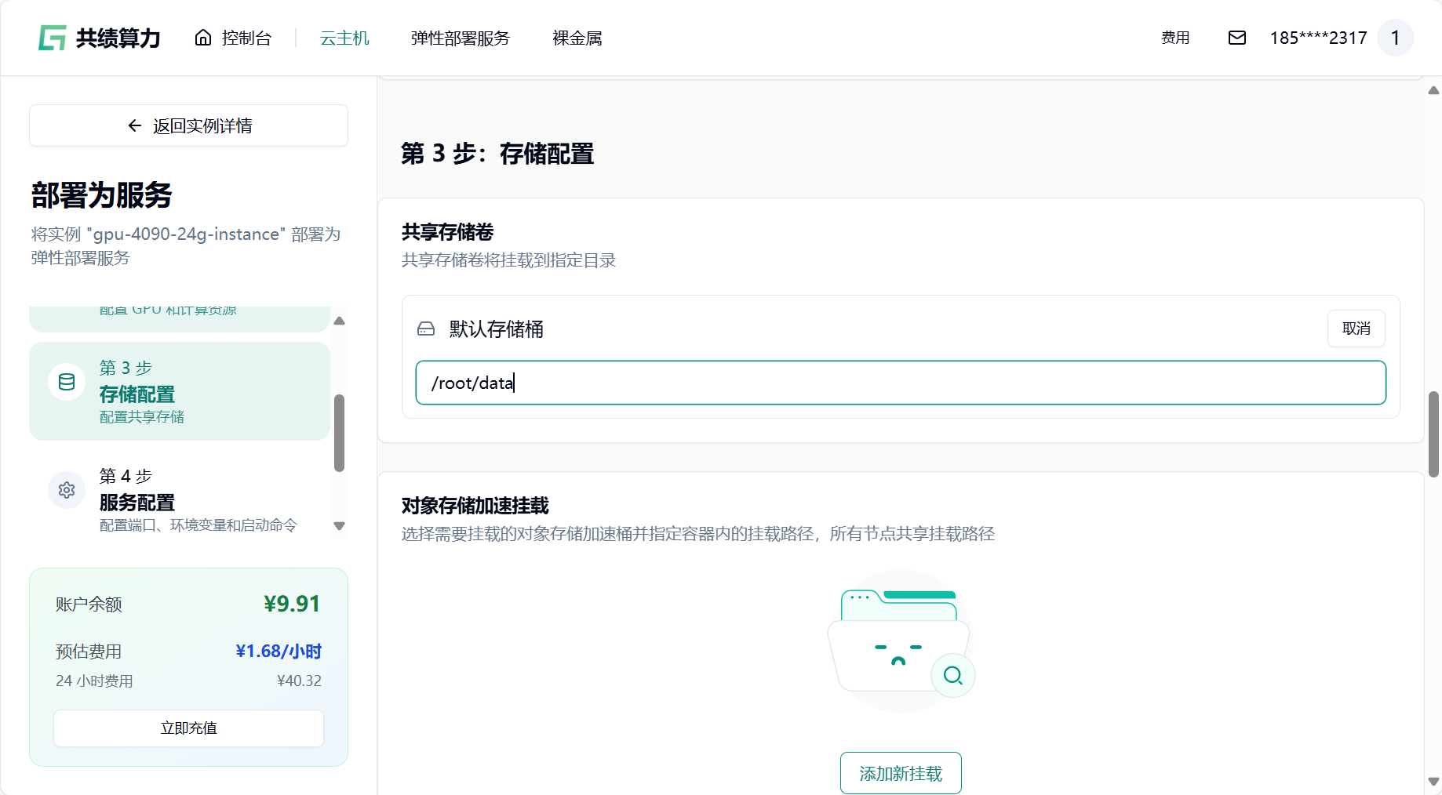This screenshot has width=1442, height=795.
Task: Focus the /root/data mount path field
Action: coord(900,383)
